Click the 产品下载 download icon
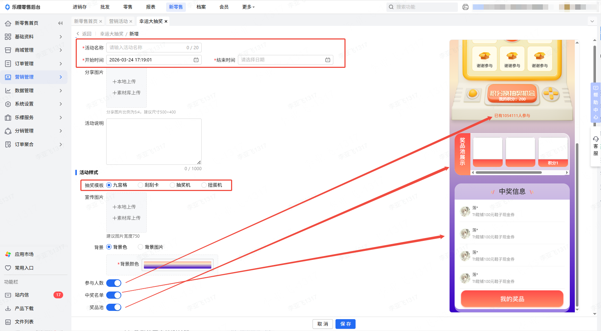Viewport: 601px width, 331px height. (8, 308)
